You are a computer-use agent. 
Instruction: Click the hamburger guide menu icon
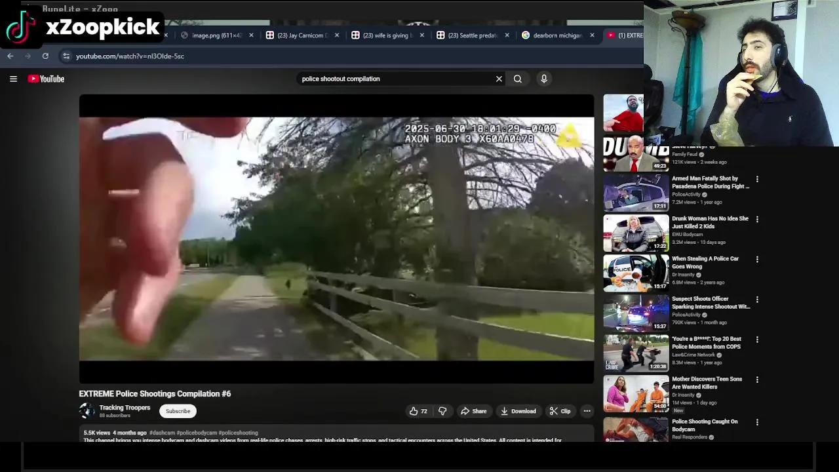pyautogui.click(x=13, y=79)
